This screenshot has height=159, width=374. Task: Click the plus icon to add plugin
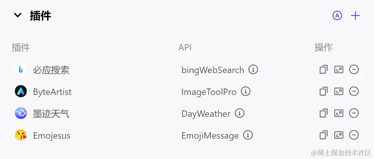[355, 15]
